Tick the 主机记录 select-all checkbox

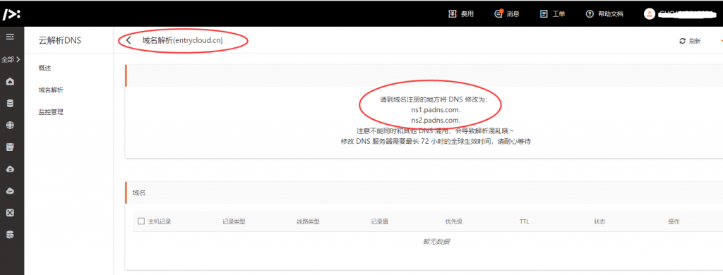tap(141, 221)
